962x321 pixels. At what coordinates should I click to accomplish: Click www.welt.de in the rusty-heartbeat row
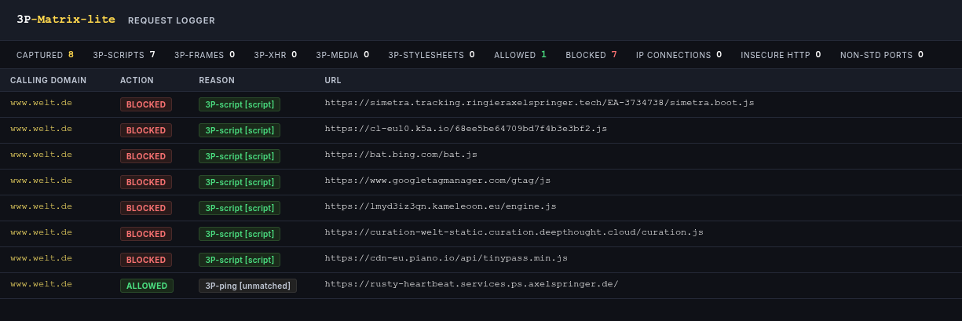click(41, 284)
